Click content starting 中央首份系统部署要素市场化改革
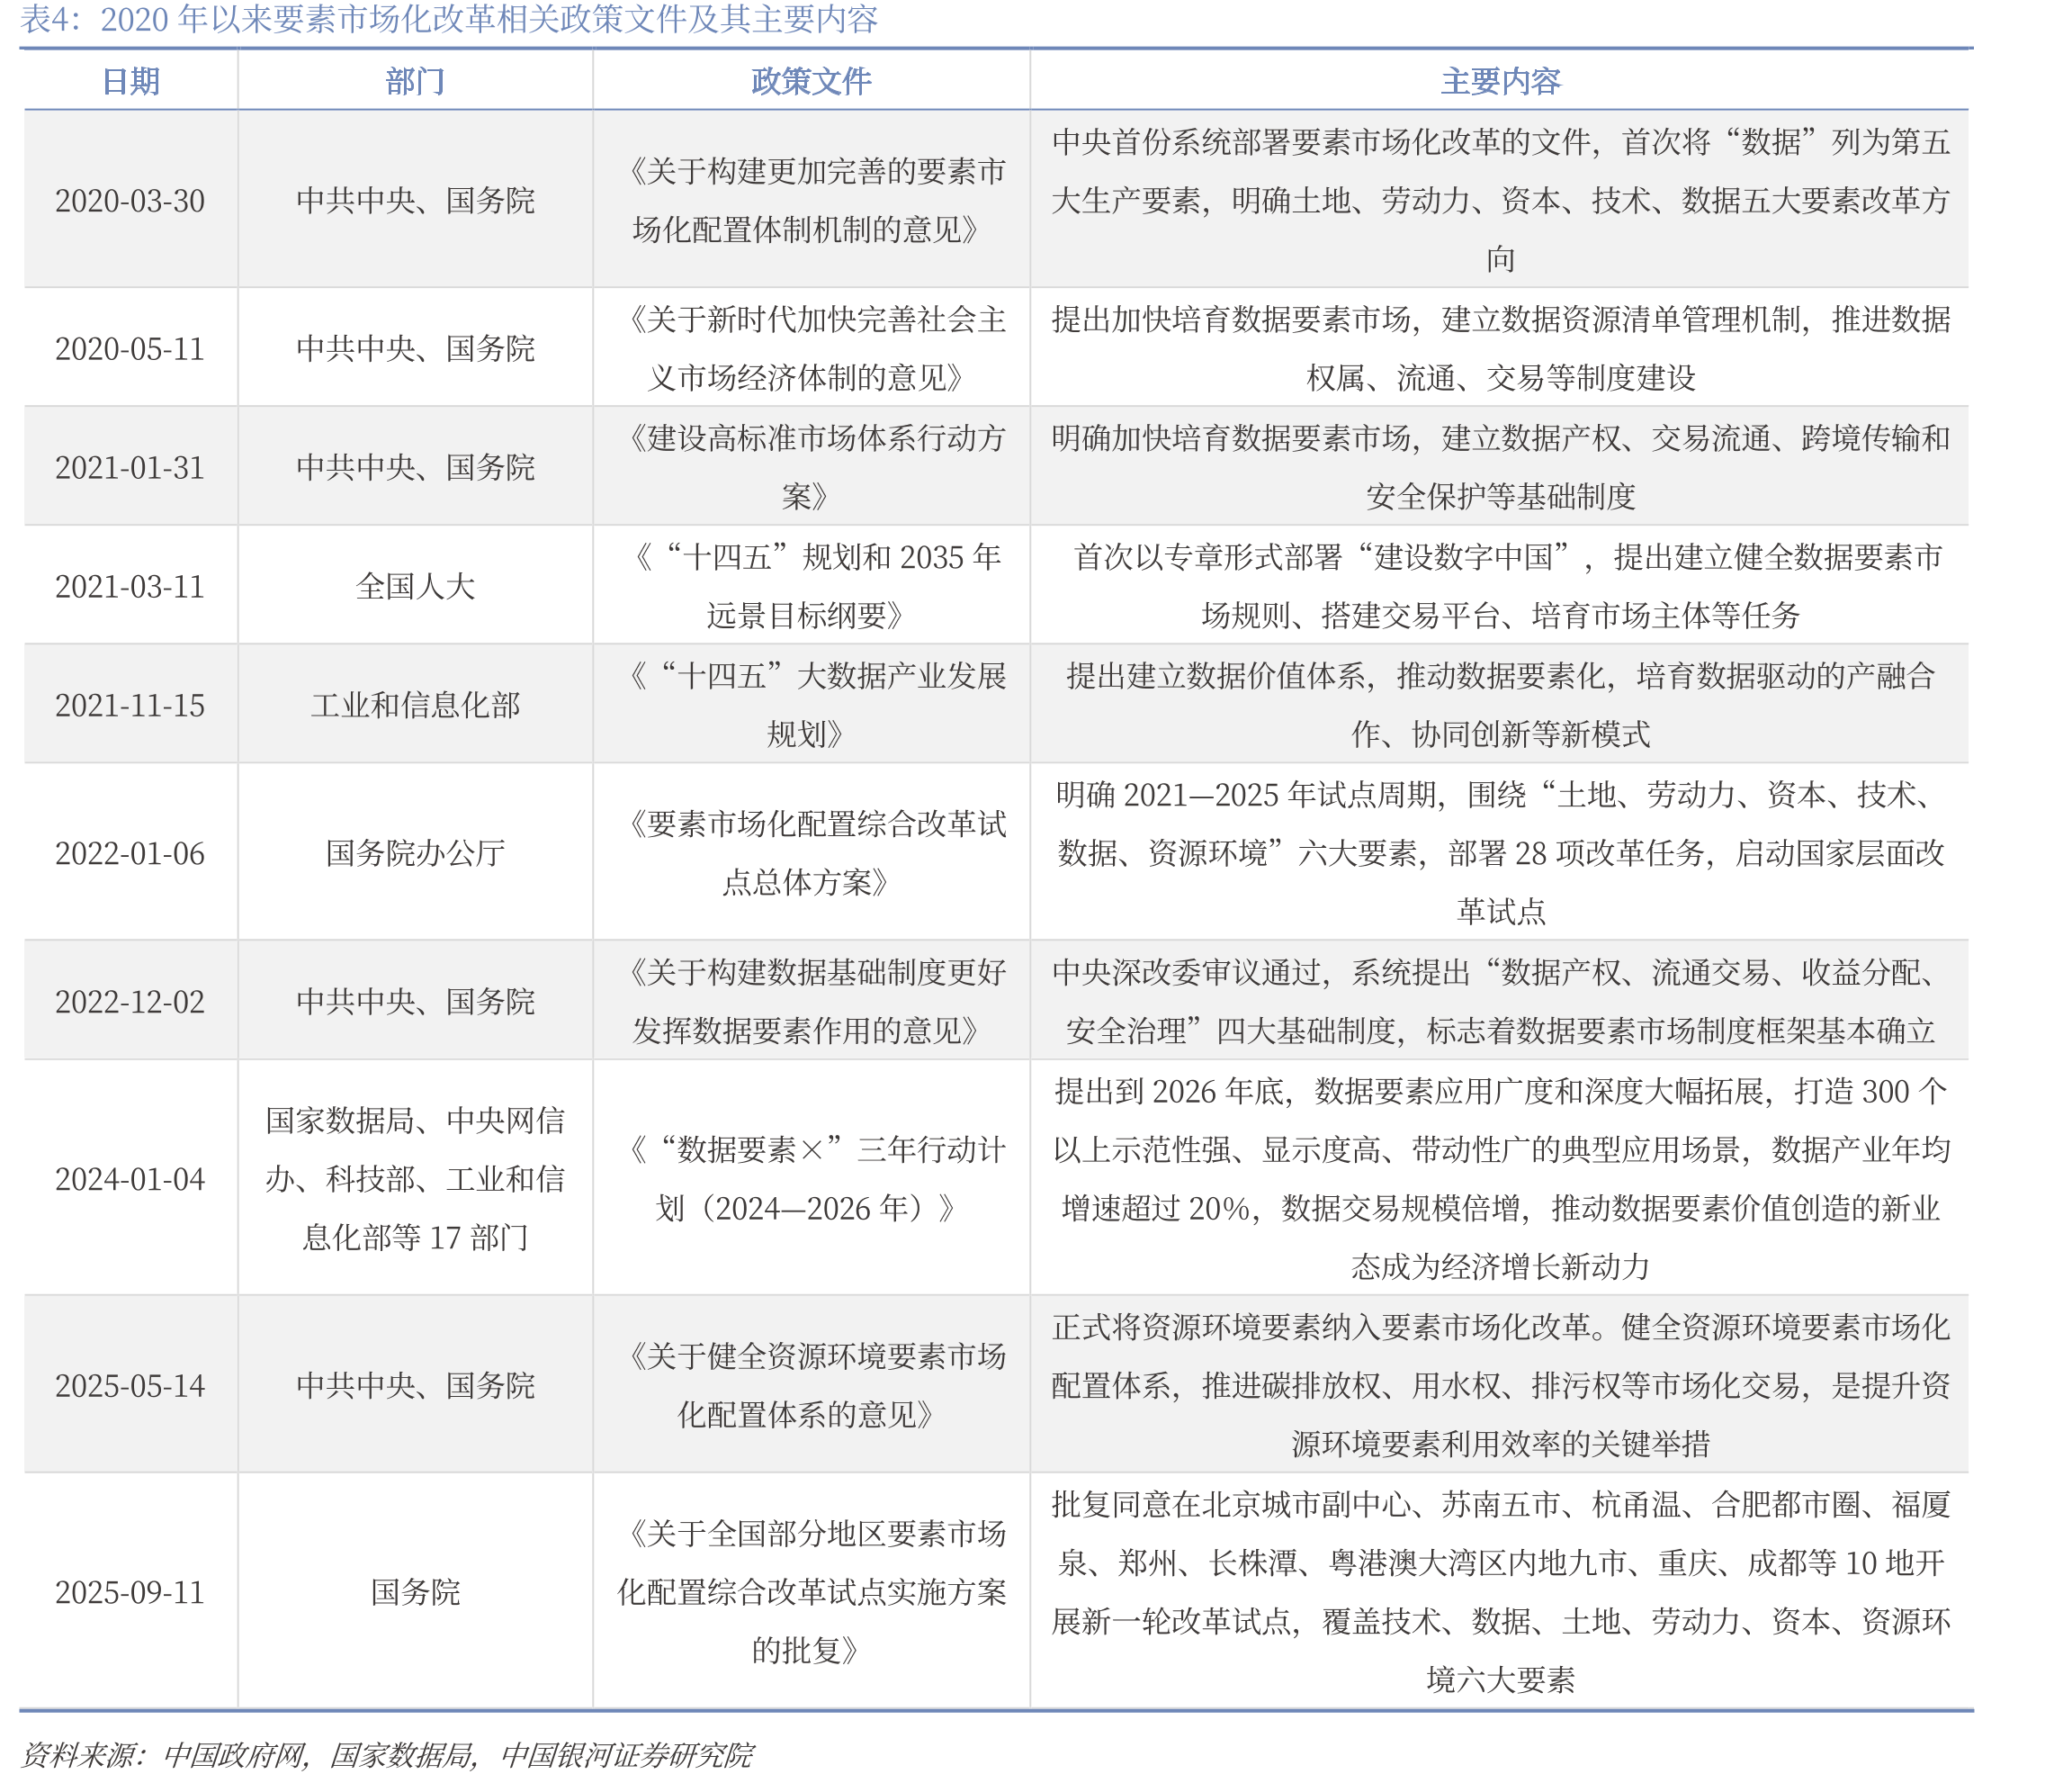The height and width of the screenshot is (1783, 2072). tap(1500, 201)
